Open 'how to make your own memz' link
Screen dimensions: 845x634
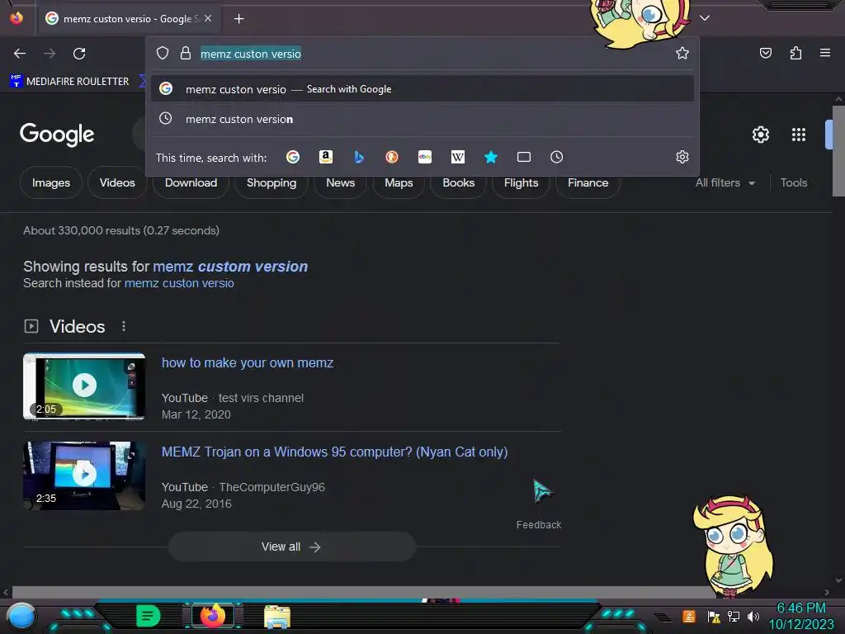[x=248, y=363]
